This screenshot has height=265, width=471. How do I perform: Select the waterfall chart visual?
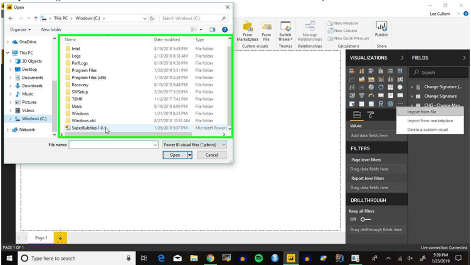click(x=352, y=87)
